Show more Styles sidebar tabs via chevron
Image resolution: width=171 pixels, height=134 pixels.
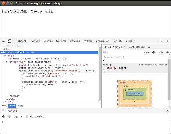click(149, 47)
